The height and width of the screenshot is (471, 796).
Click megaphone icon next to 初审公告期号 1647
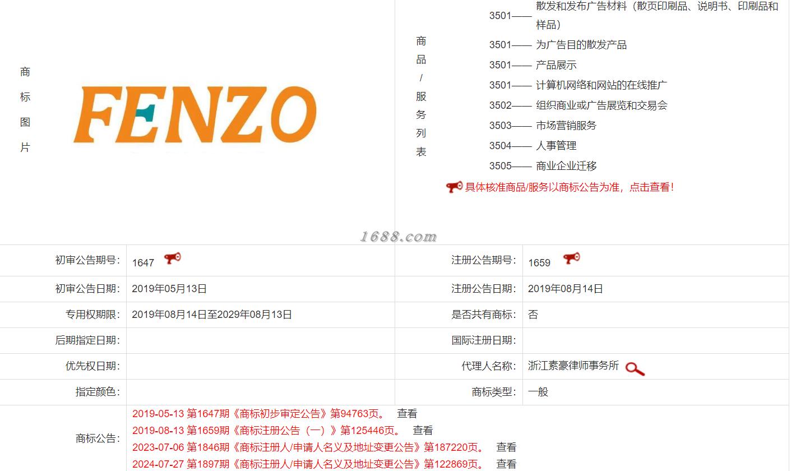tap(172, 258)
